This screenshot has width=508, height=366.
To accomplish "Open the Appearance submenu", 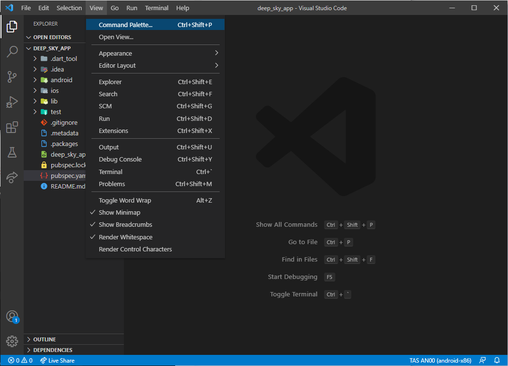I will point(155,54).
